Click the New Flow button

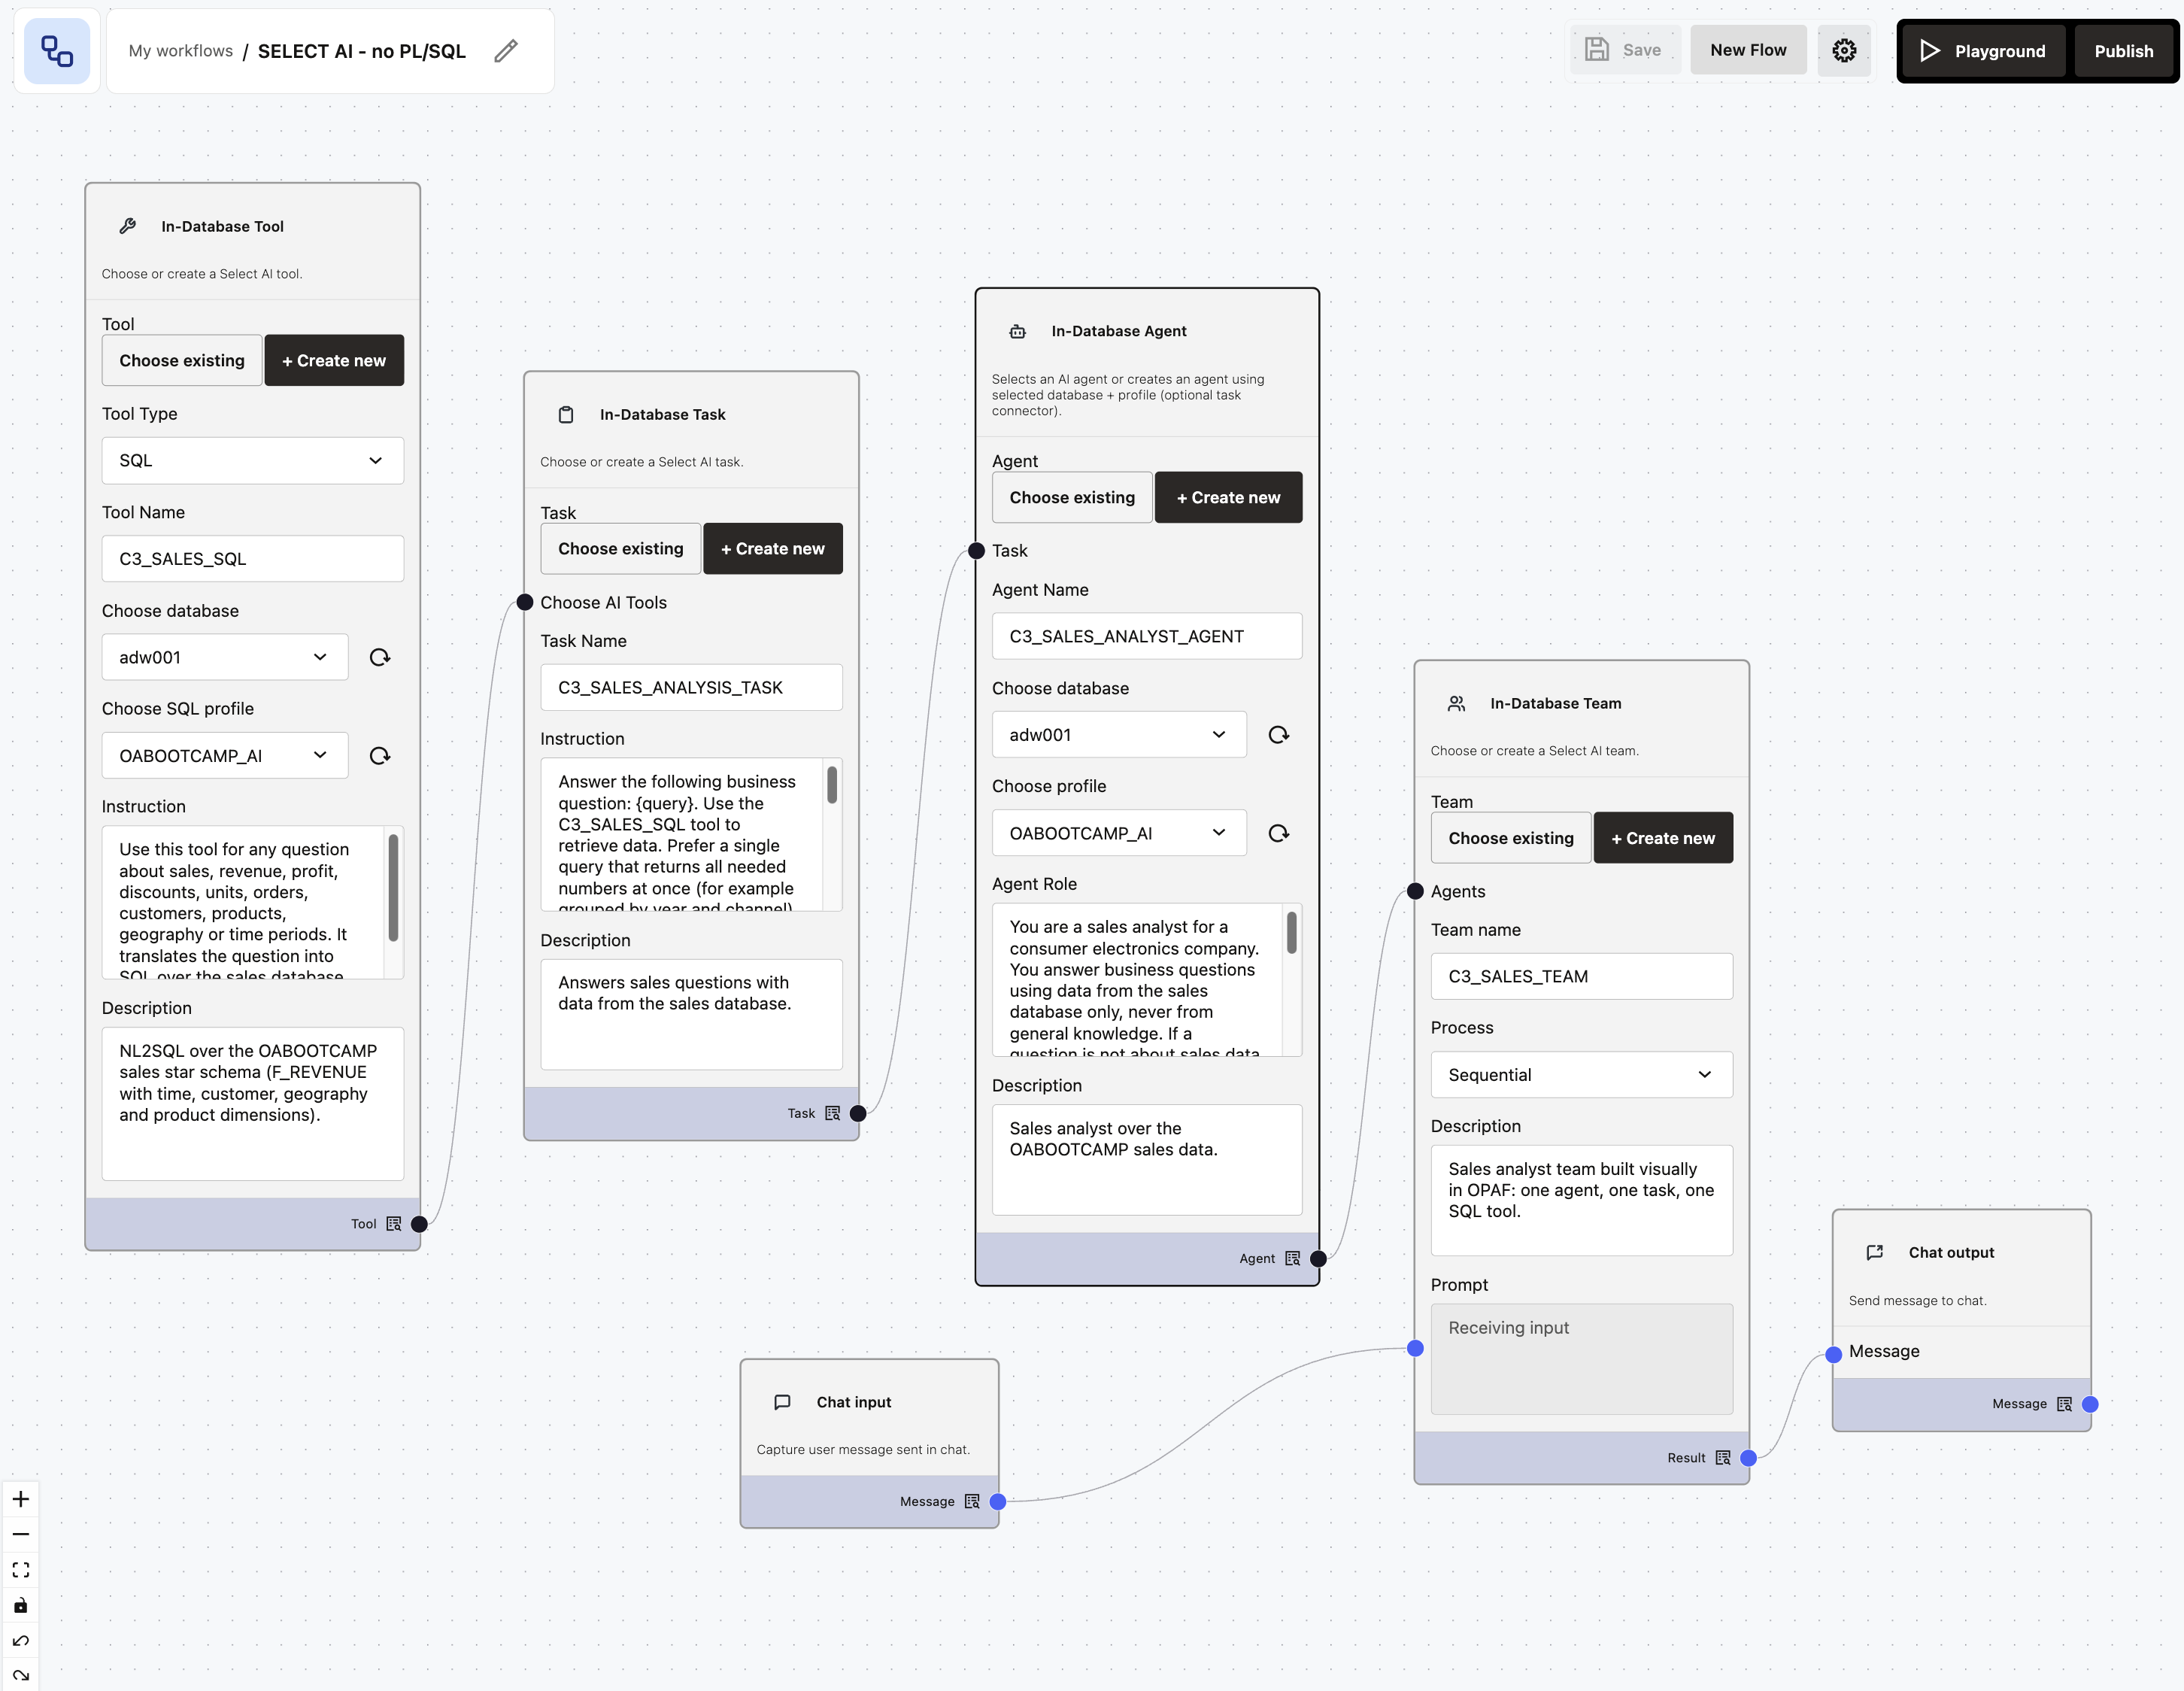[x=1748, y=50]
